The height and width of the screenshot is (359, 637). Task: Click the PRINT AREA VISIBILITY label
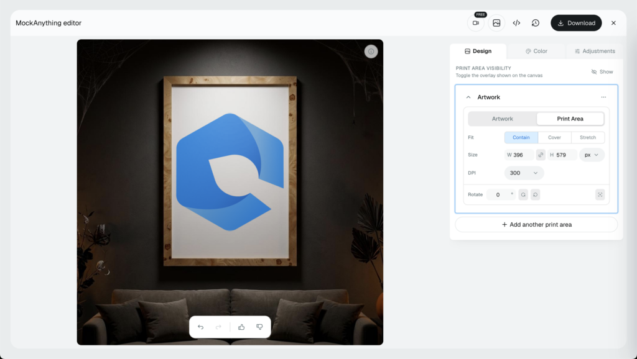[x=483, y=68]
